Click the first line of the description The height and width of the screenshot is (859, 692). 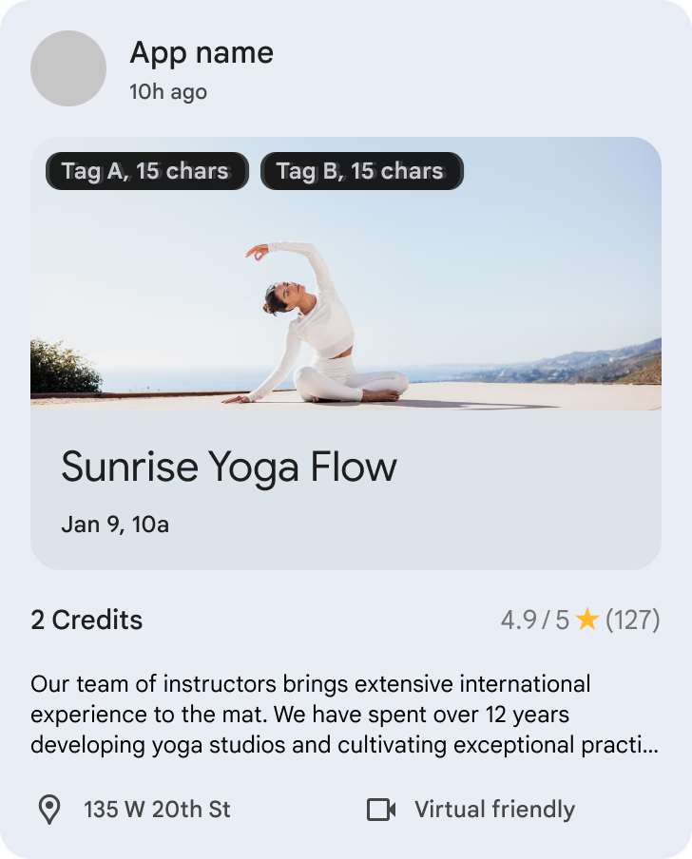(x=311, y=684)
